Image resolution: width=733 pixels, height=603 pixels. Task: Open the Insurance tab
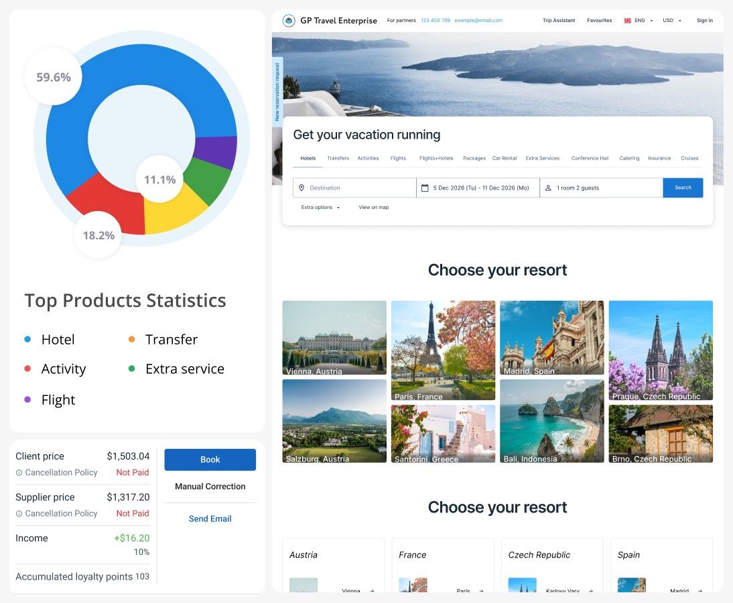pyautogui.click(x=659, y=159)
